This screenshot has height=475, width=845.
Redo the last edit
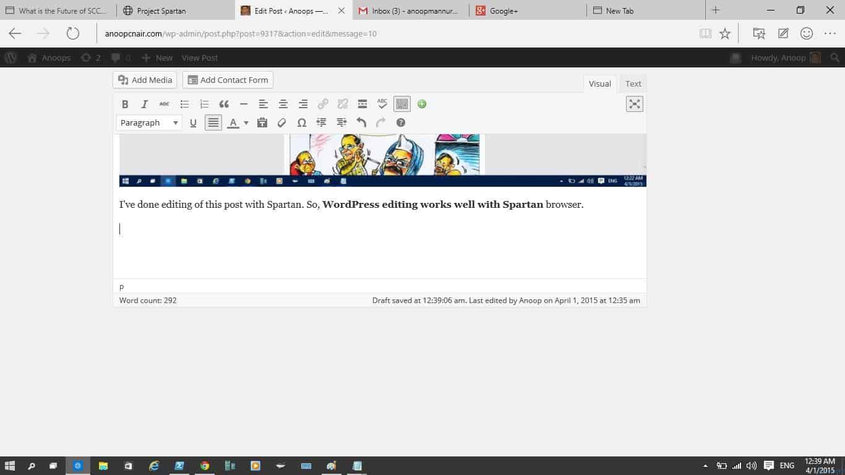[381, 122]
